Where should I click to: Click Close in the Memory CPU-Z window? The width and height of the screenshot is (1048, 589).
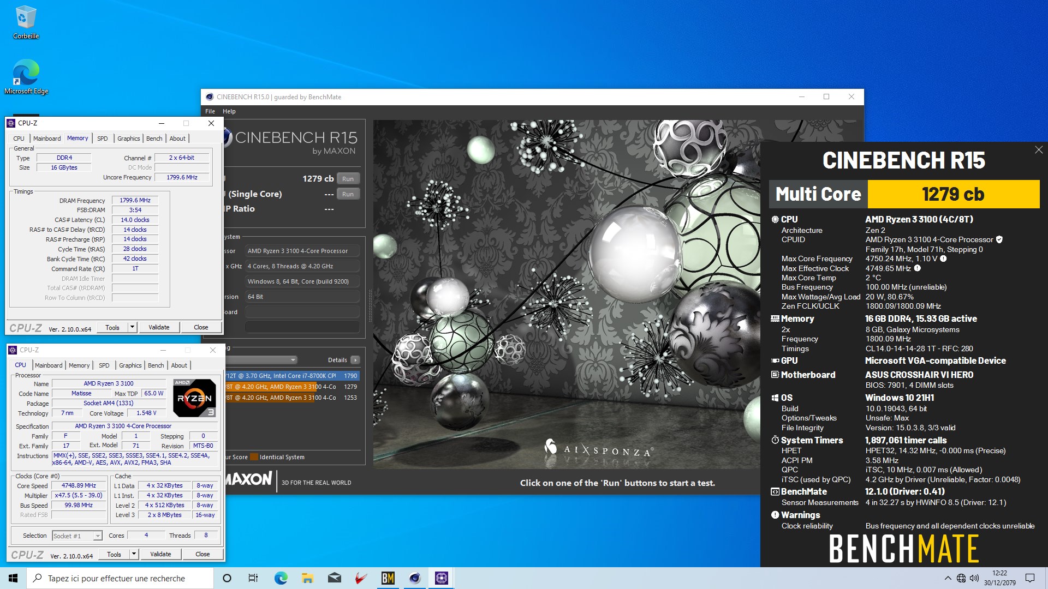(x=201, y=327)
